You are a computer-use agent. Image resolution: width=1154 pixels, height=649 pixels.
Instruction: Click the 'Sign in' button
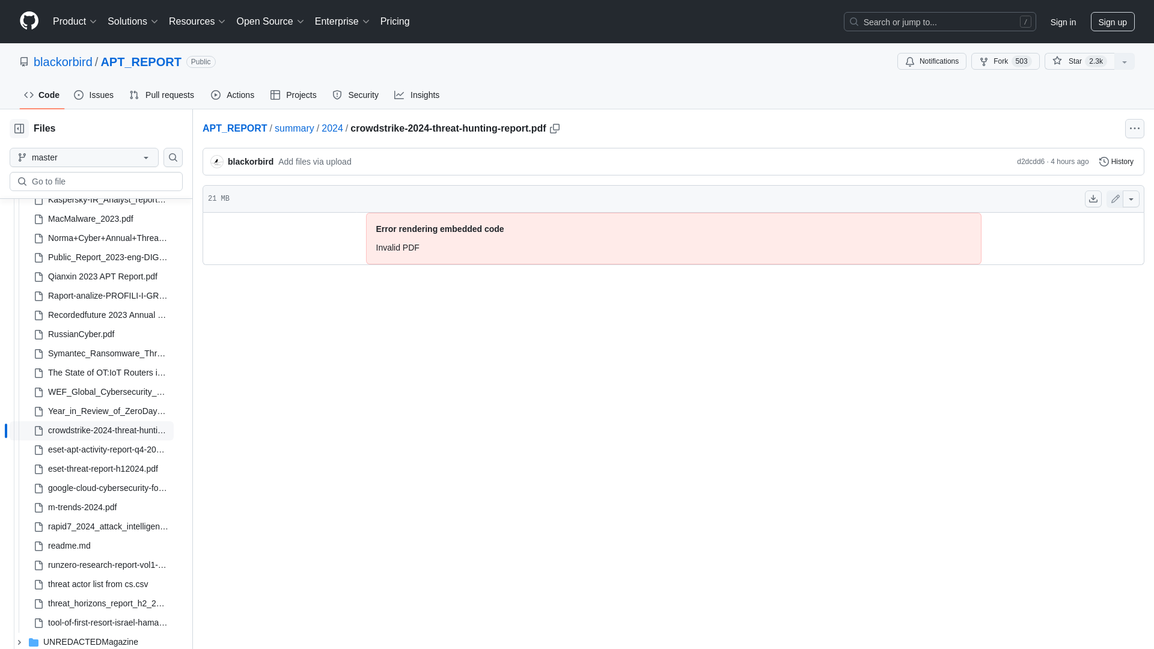pos(1063,22)
